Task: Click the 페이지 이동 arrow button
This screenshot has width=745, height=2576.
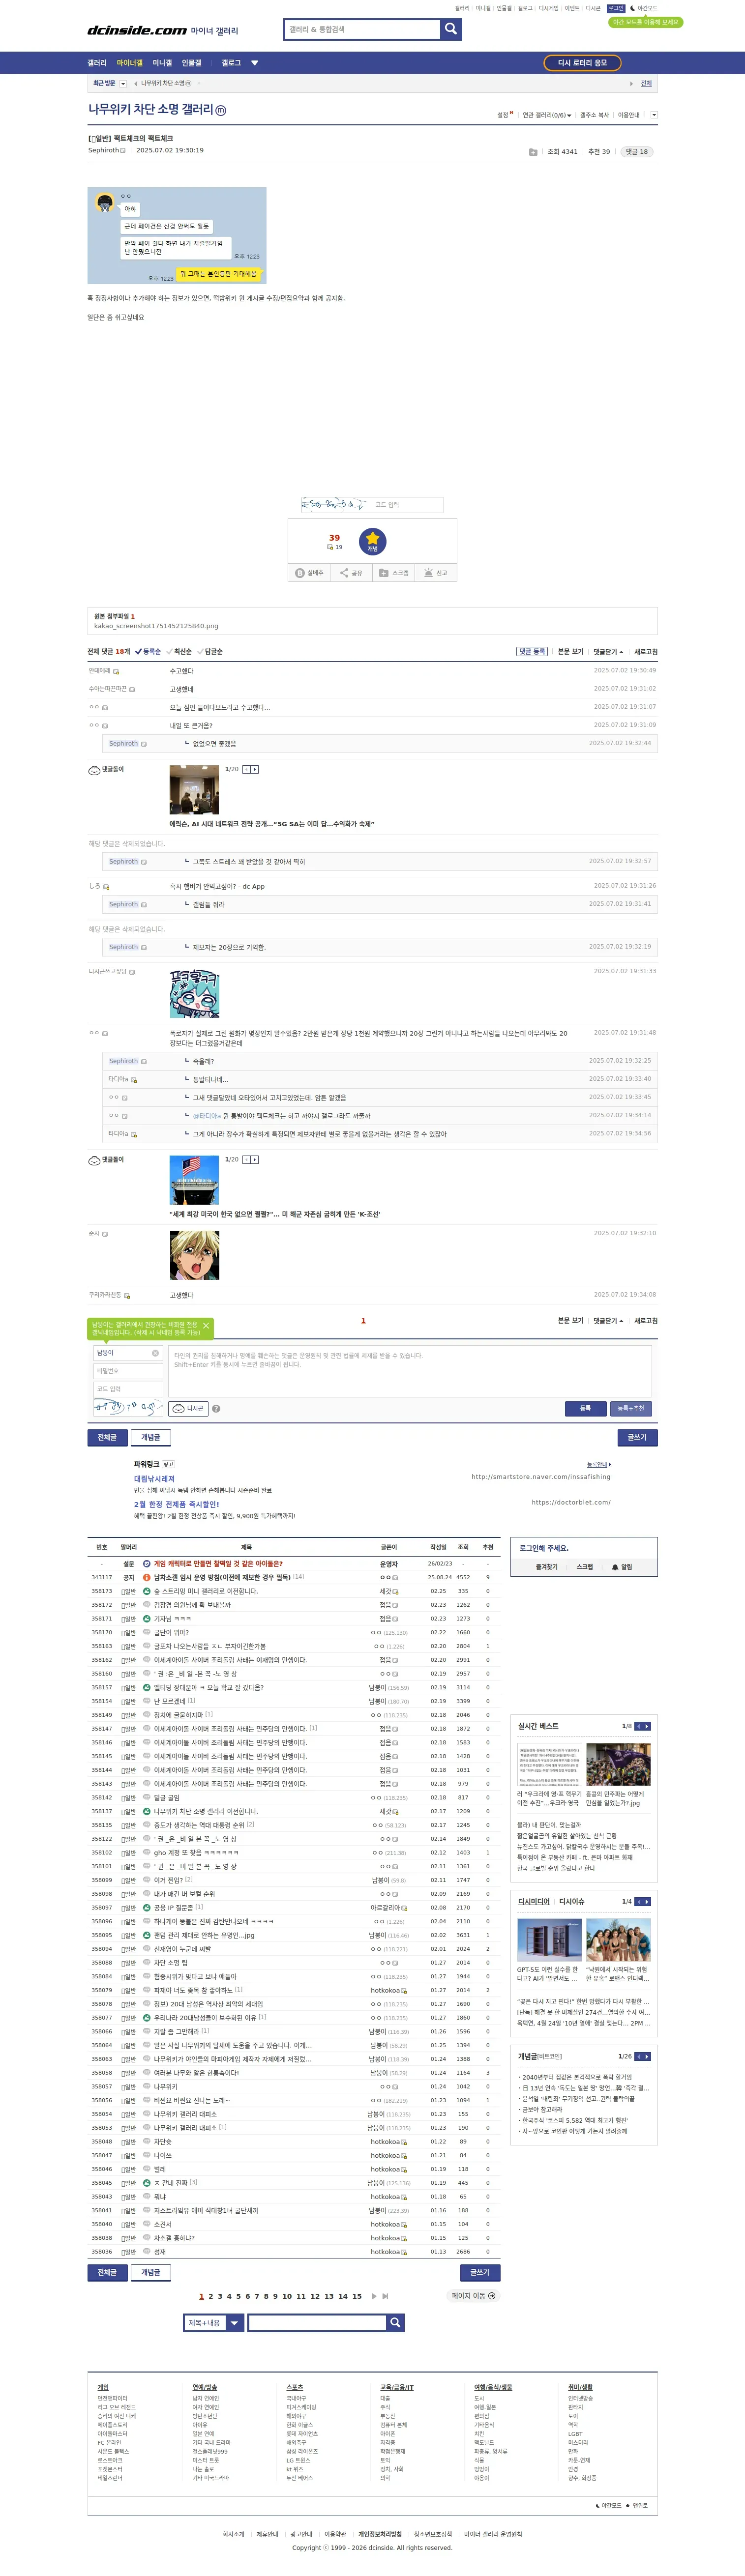Action: [x=473, y=2295]
